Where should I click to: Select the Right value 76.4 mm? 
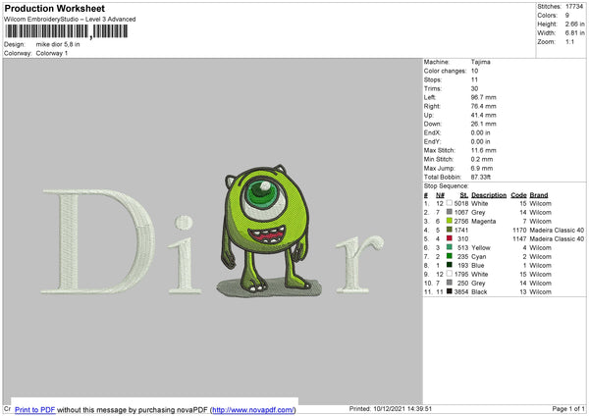483,106
